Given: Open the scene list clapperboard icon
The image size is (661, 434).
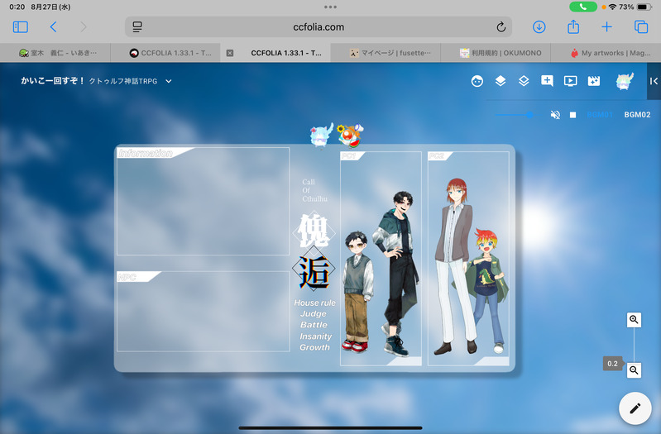Looking at the screenshot, I should tap(593, 81).
